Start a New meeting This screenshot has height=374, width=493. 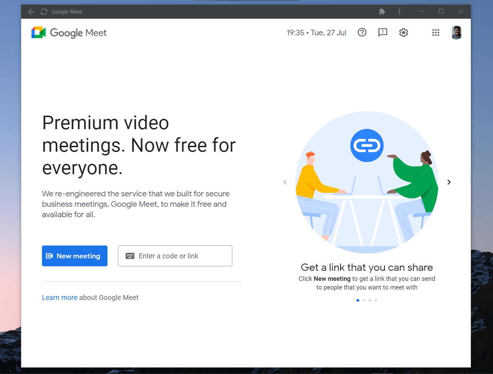[x=75, y=256]
